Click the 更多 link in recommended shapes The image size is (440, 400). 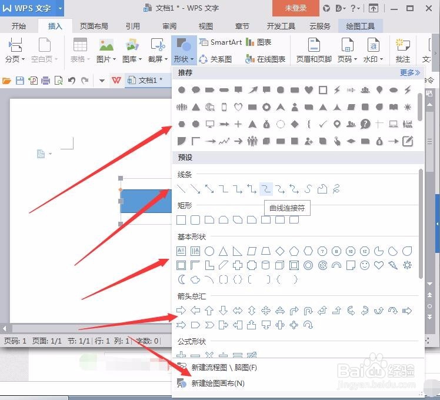pyautogui.click(x=409, y=73)
